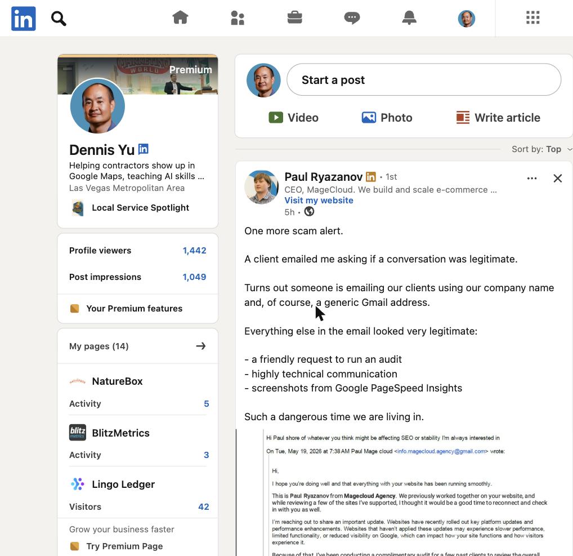Click Visit my website link
Image resolution: width=573 pixels, height=556 pixels.
click(x=319, y=201)
